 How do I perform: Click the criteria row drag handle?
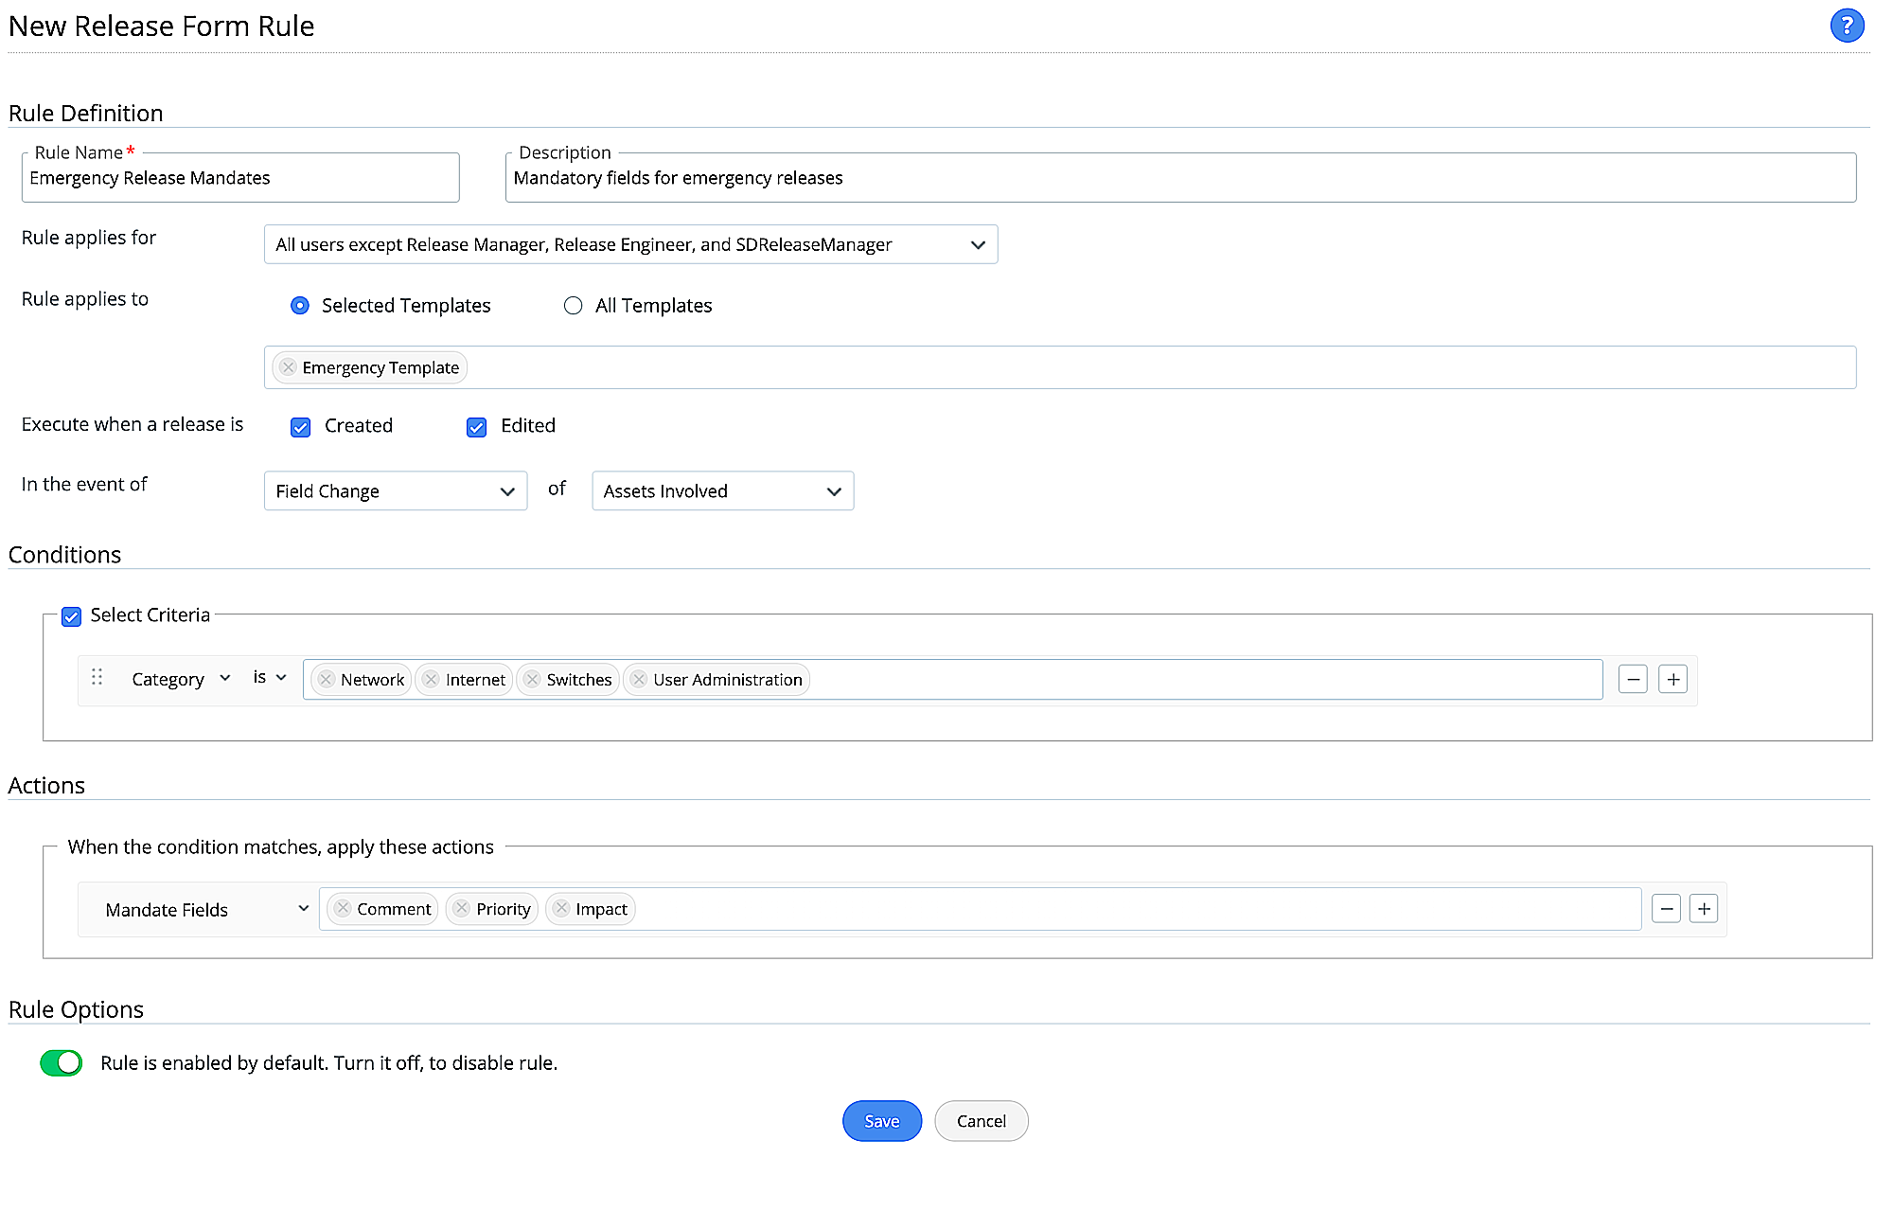tap(97, 677)
